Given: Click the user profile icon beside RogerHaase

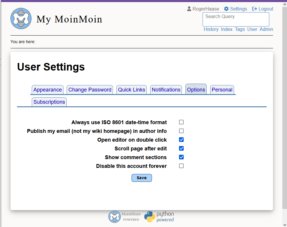Looking at the screenshot, I should pos(189,9).
